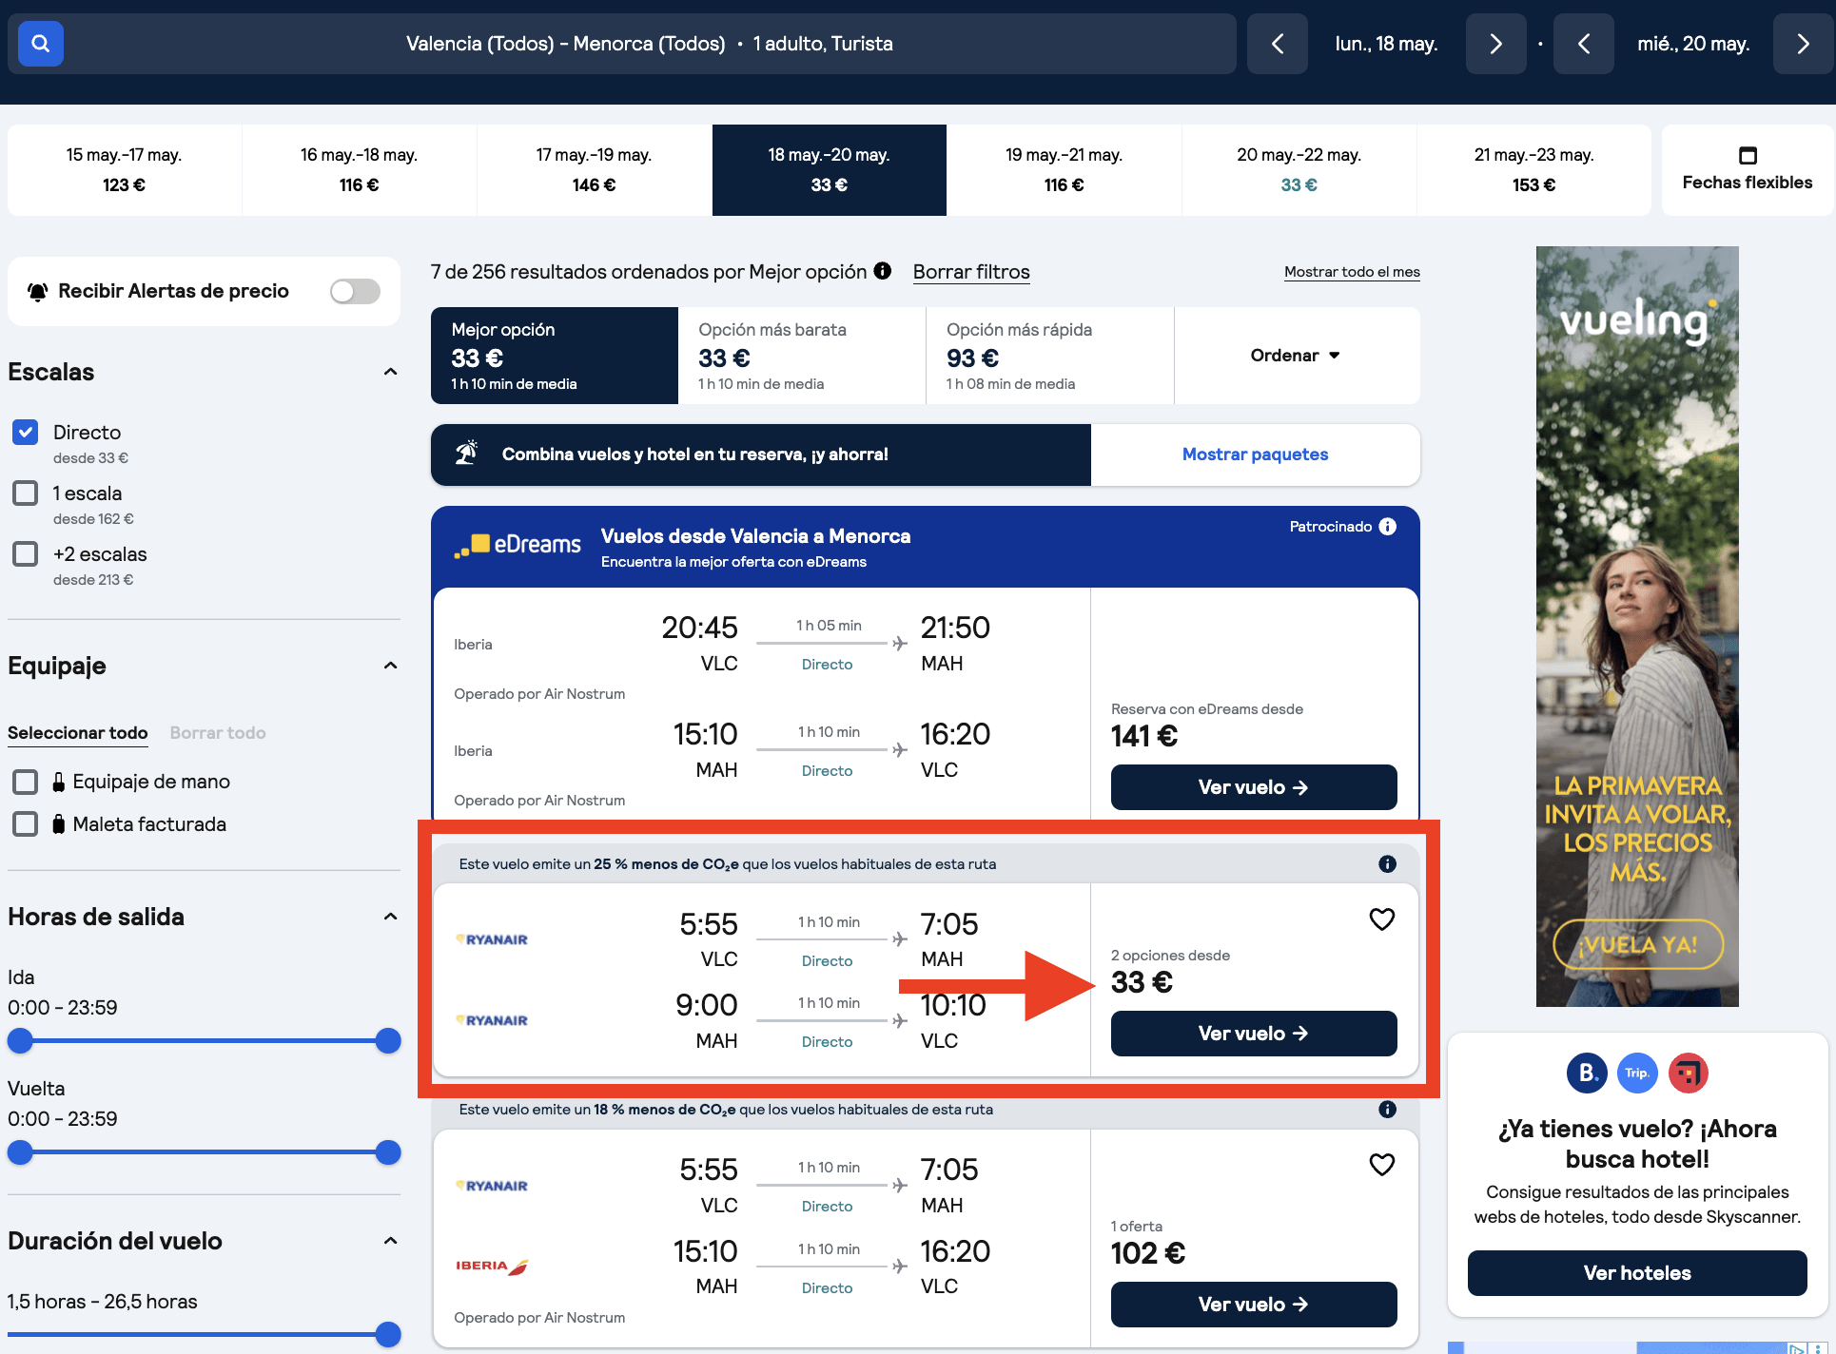Click the Patrocinado info icon

click(x=1388, y=527)
